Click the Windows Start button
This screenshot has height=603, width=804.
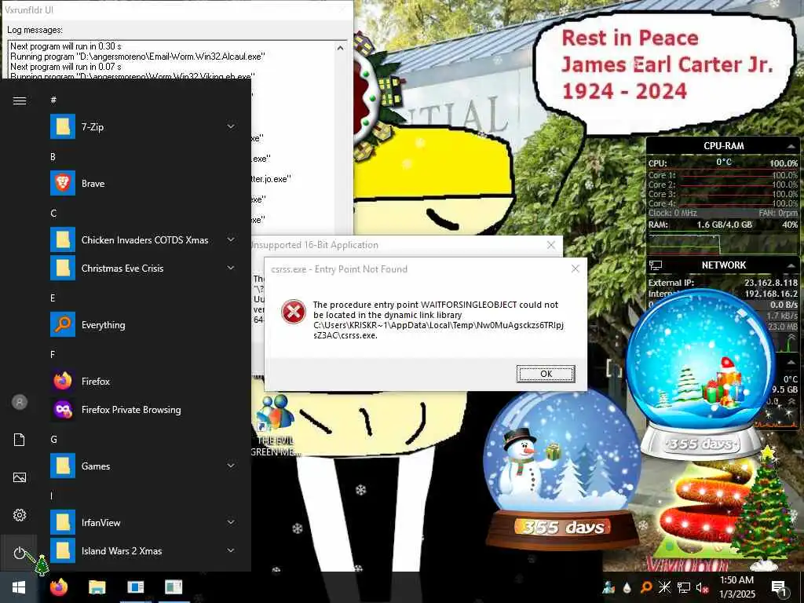(x=19, y=587)
